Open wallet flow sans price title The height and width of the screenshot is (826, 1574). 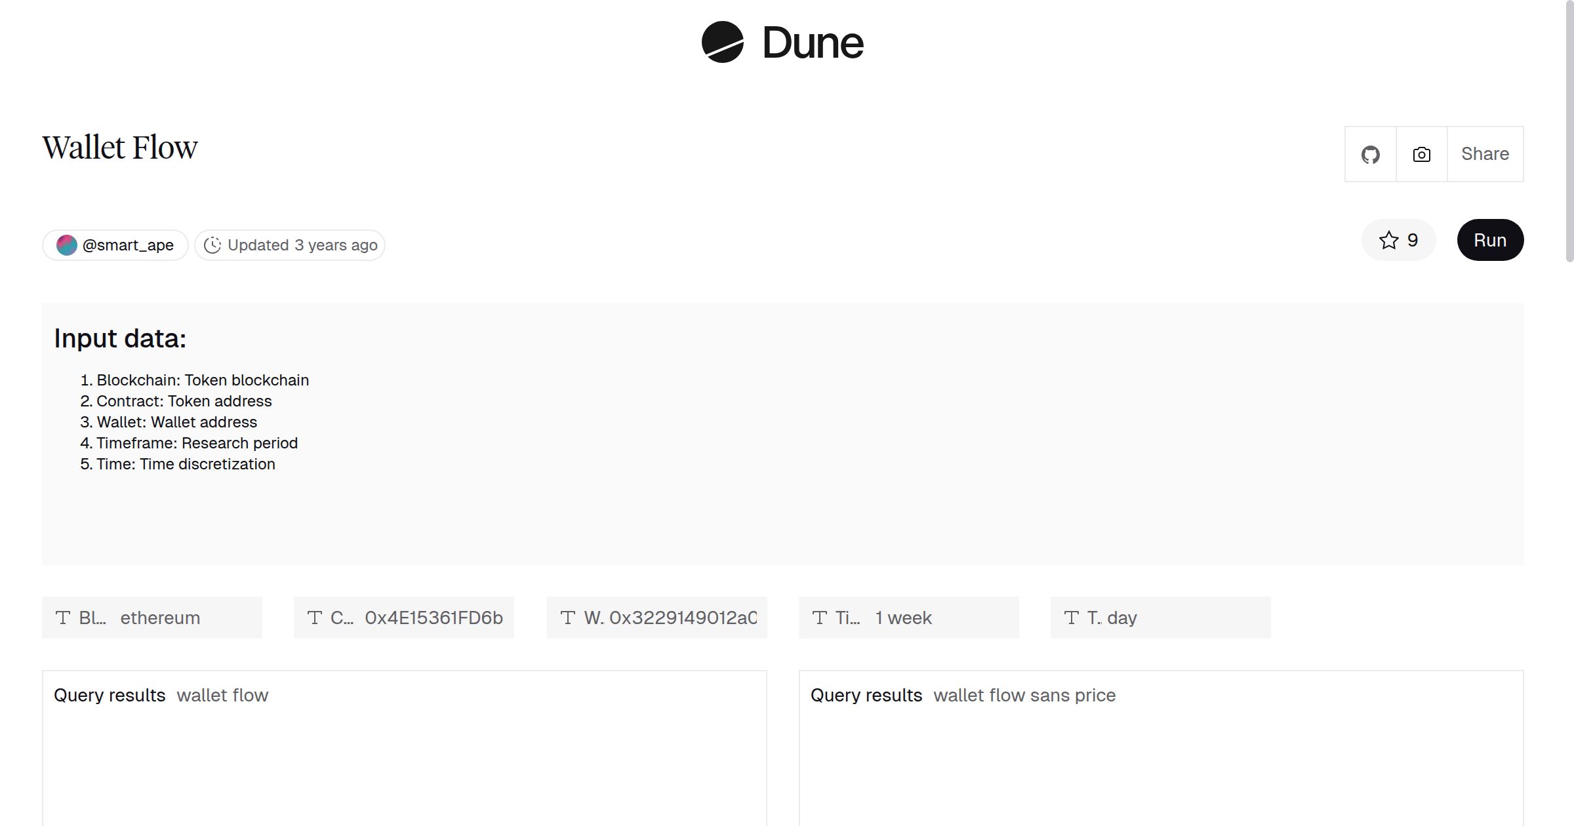point(1024,695)
